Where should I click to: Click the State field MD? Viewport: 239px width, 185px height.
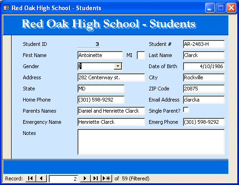click(x=101, y=89)
